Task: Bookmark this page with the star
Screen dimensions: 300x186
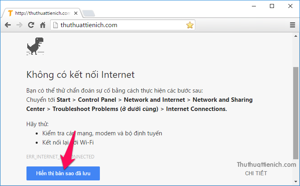Action: pos(190,25)
